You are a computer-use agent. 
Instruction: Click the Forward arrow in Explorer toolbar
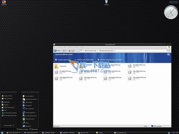(64, 51)
